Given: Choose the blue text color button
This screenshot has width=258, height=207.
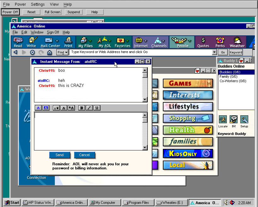Looking at the screenshot, I should (x=38, y=108).
